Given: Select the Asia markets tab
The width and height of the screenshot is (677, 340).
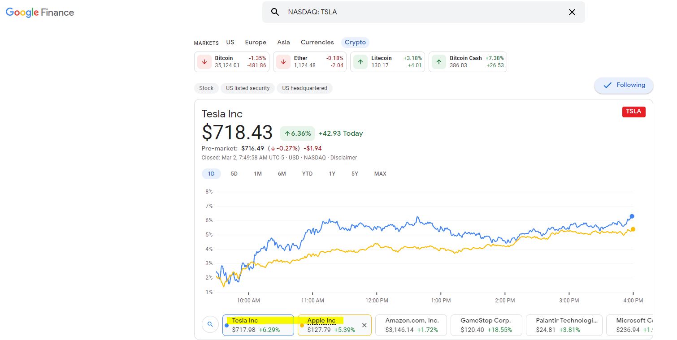Looking at the screenshot, I should coord(283,42).
